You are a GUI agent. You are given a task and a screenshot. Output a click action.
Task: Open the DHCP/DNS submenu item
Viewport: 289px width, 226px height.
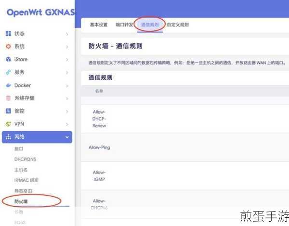click(25, 160)
